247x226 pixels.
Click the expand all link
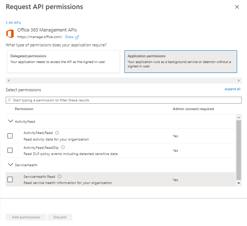click(x=233, y=89)
